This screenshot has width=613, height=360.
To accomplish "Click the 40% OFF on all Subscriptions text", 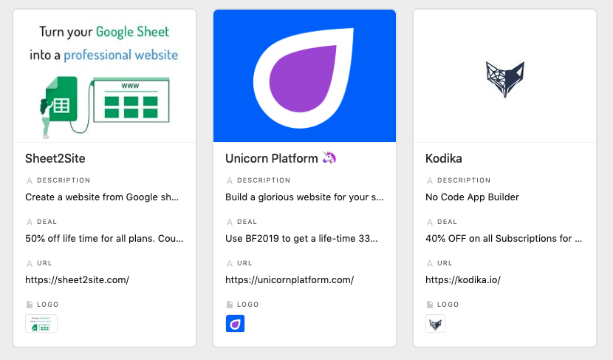I will (x=504, y=238).
